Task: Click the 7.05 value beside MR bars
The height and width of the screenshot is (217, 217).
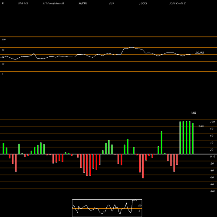Action: (201, 126)
